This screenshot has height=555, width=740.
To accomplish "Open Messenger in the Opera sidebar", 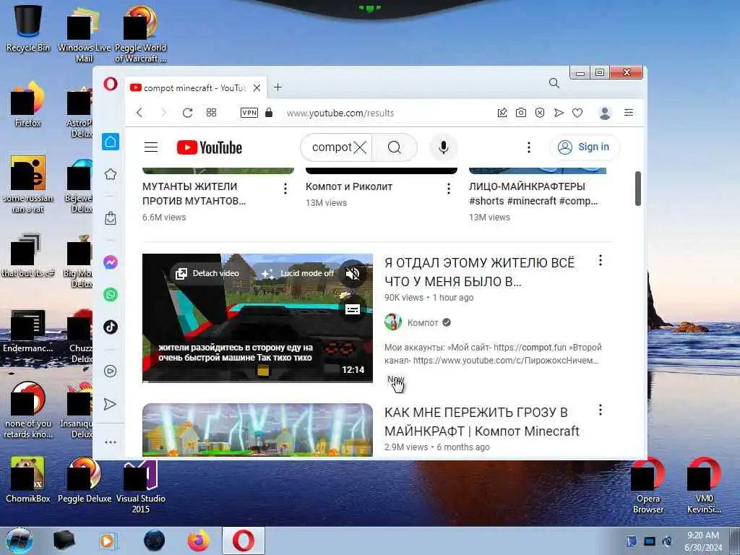I will 111,262.
